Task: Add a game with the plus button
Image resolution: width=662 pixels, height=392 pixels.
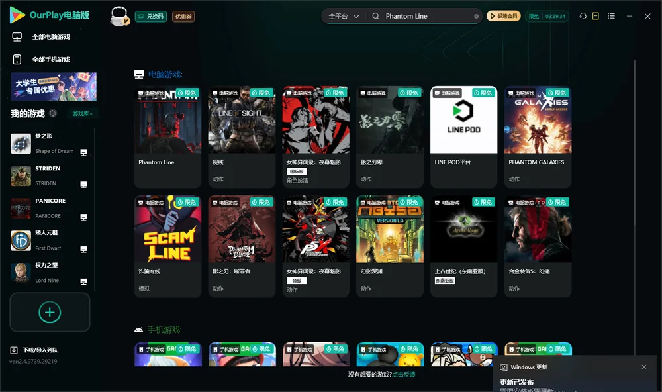Action: 50,312
